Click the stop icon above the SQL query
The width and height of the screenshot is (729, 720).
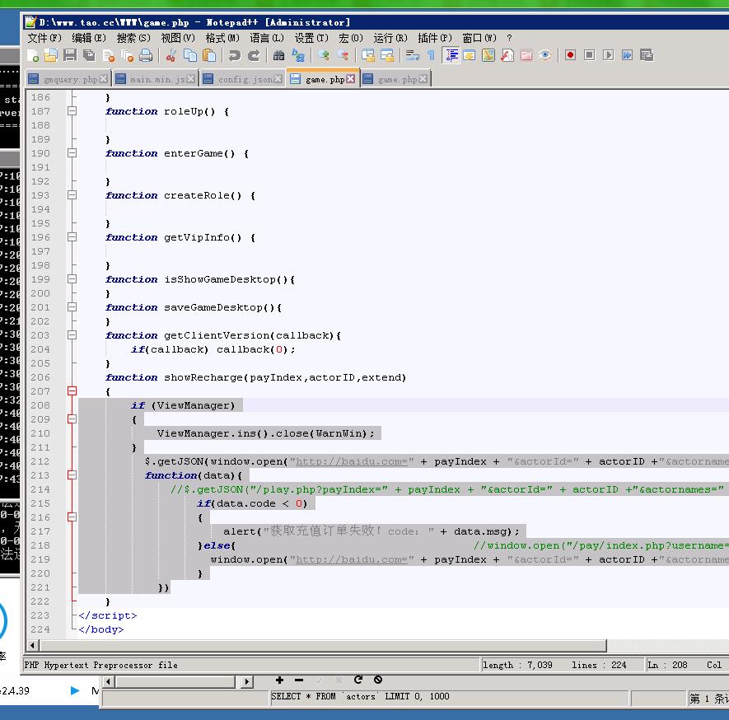(378, 680)
